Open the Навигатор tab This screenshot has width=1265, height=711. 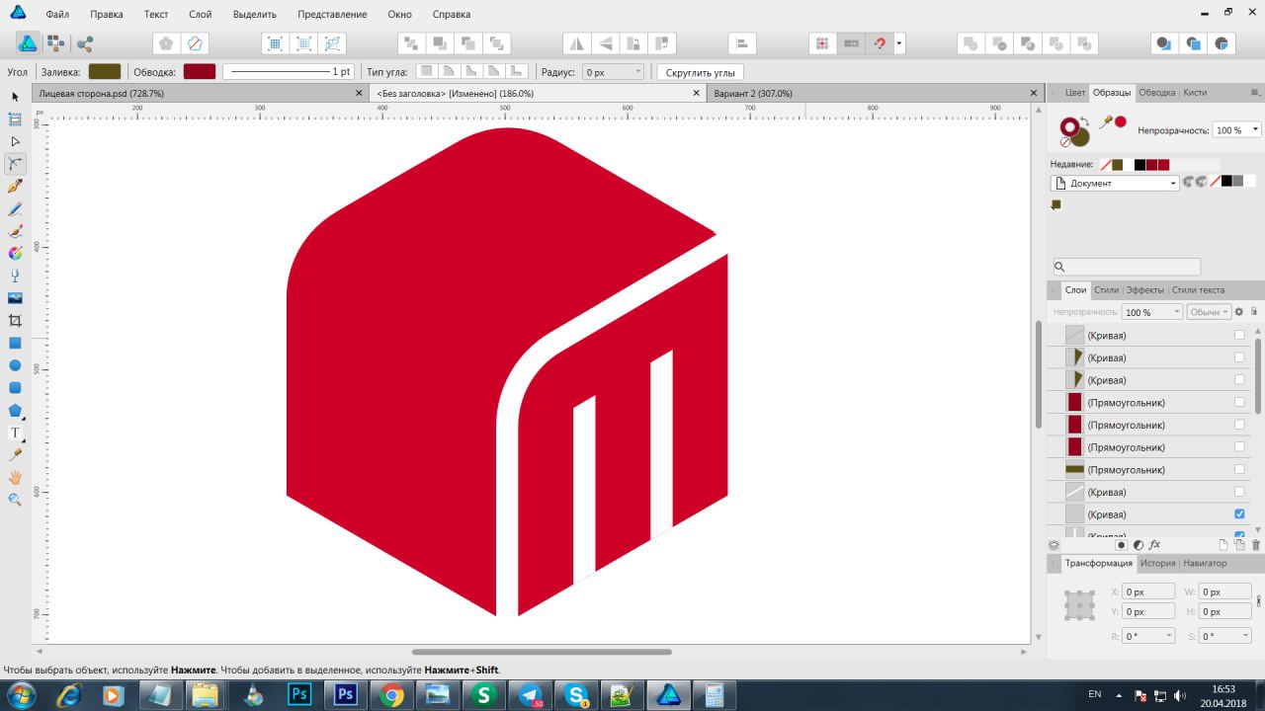(x=1205, y=563)
